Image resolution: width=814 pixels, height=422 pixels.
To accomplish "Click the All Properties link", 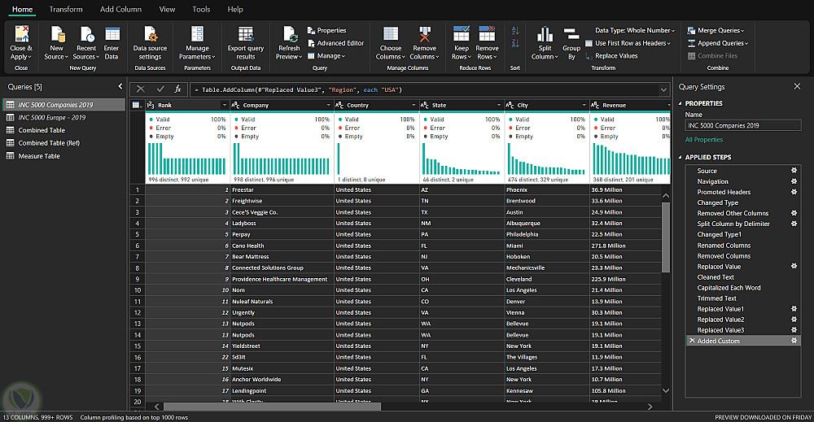I will click(704, 140).
